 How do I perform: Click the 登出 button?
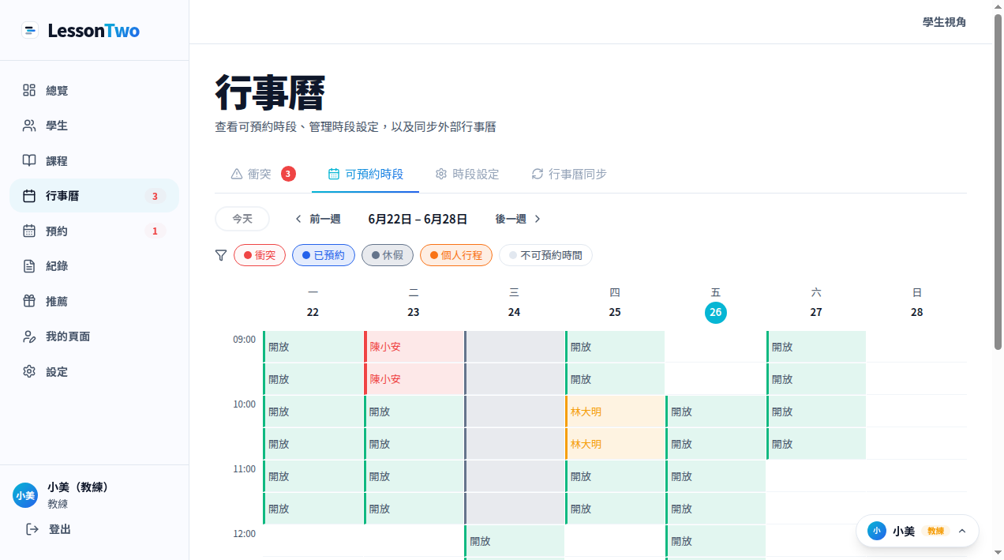pyautogui.click(x=49, y=529)
